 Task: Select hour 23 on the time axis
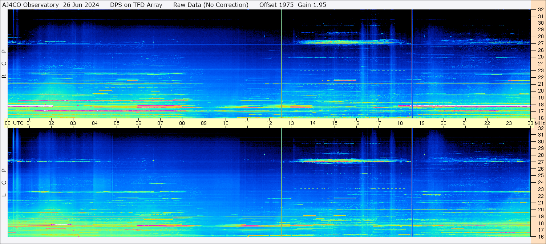point(509,123)
